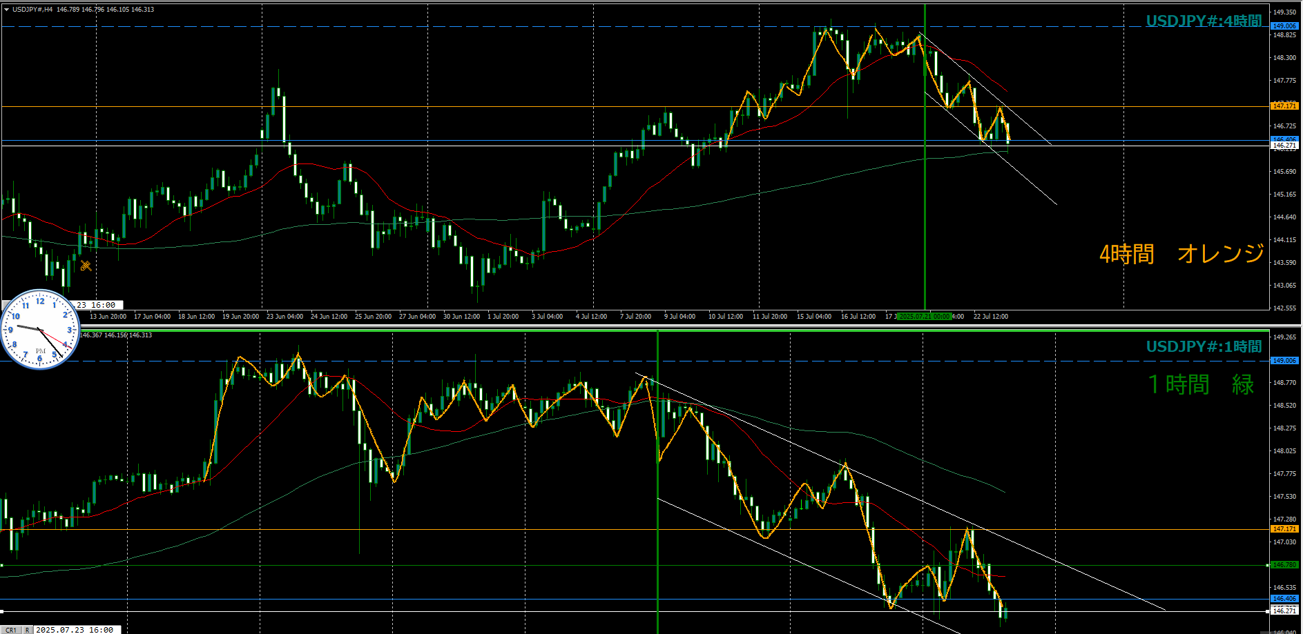Viewport: 1303px width, 634px height.
Task: Click the USDJPY#:4時間 chart label
Action: click(1204, 21)
